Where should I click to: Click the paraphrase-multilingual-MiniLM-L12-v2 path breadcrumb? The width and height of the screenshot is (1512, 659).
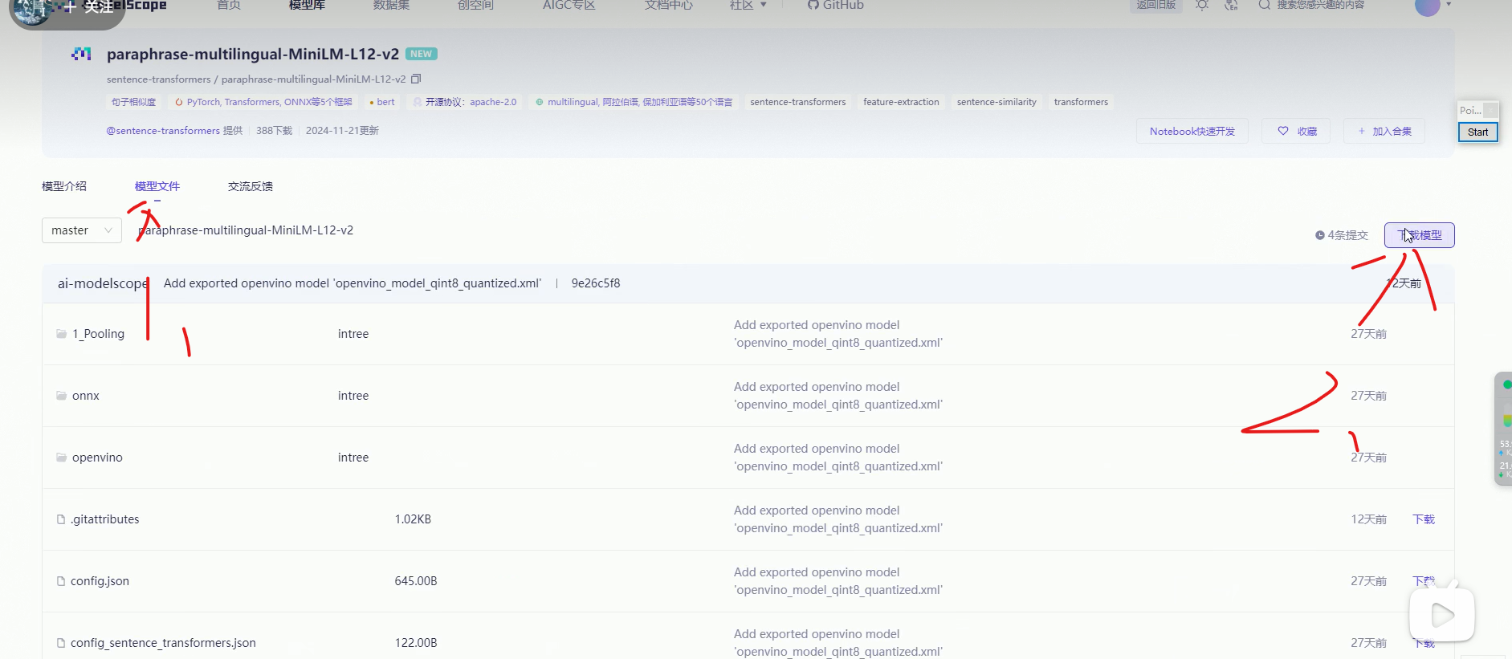pos(246,230)
